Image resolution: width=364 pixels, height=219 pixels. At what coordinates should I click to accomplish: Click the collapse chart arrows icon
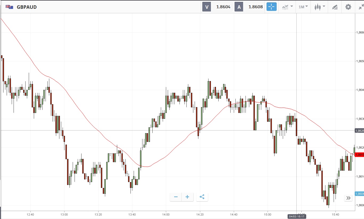(361, 7)
